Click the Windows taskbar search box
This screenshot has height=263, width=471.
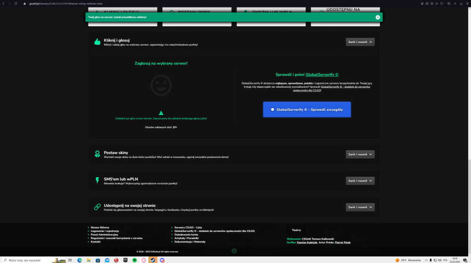(33, 260)
